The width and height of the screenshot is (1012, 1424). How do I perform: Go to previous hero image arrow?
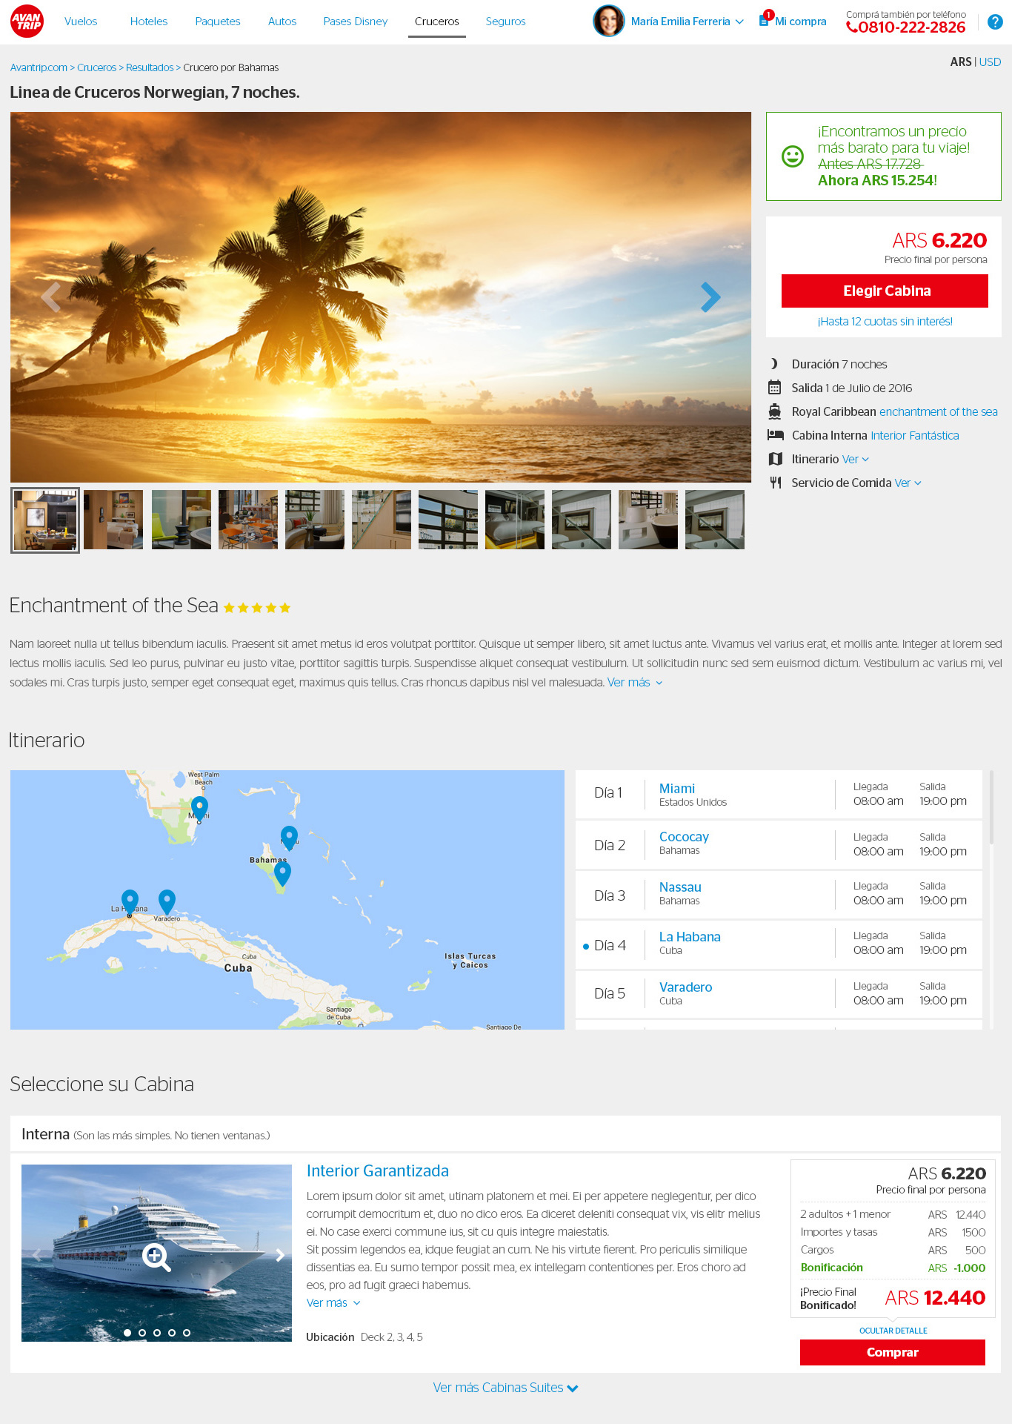pos(50,297)
